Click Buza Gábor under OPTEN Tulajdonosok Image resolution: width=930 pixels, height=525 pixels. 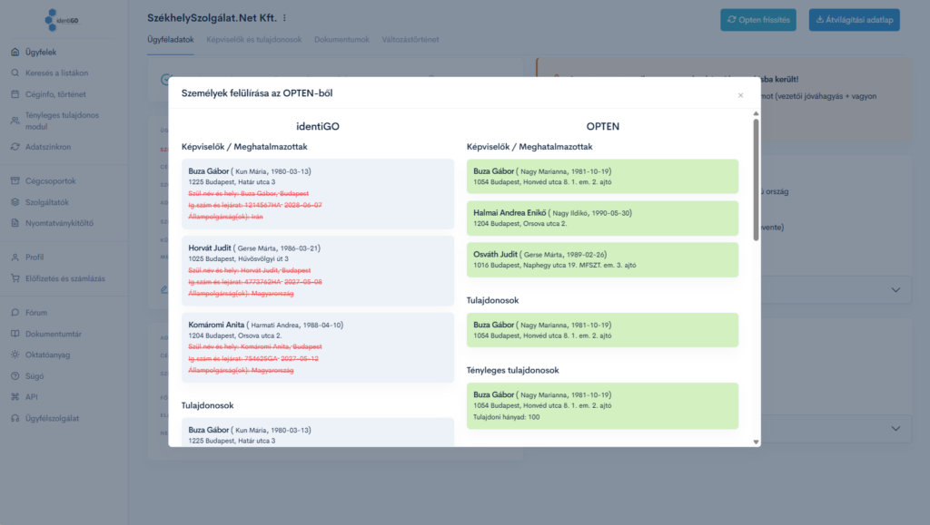pyautogui.click(x=603, y=330)
